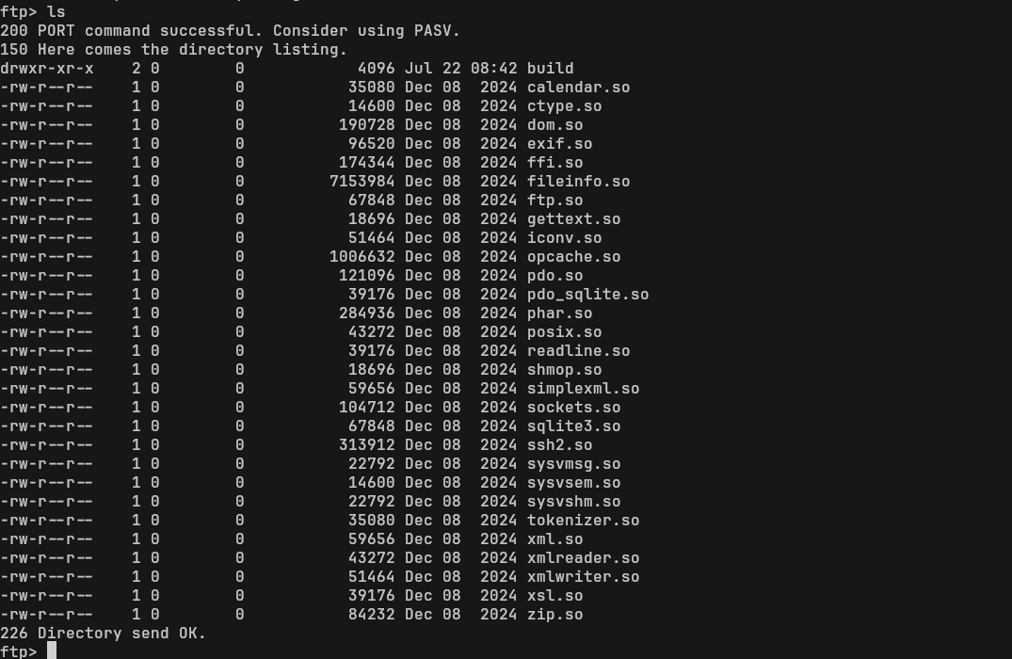Click the zip.so filename
1012x659 pixels.
[554, 614]
